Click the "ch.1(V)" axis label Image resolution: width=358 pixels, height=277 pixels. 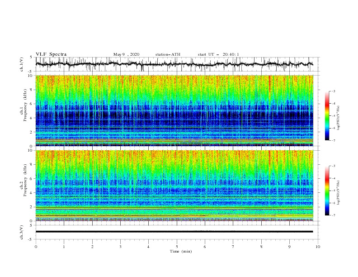22,64
